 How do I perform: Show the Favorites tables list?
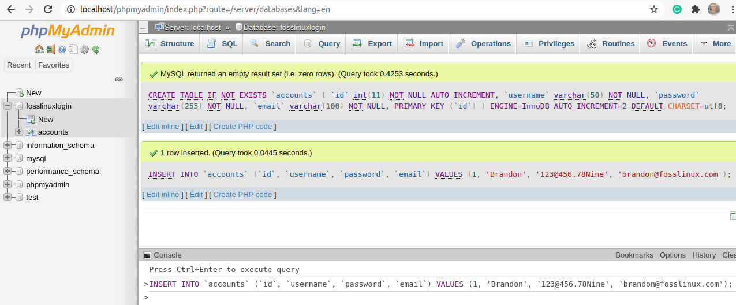pyautogui.click(x=54, y=65)
